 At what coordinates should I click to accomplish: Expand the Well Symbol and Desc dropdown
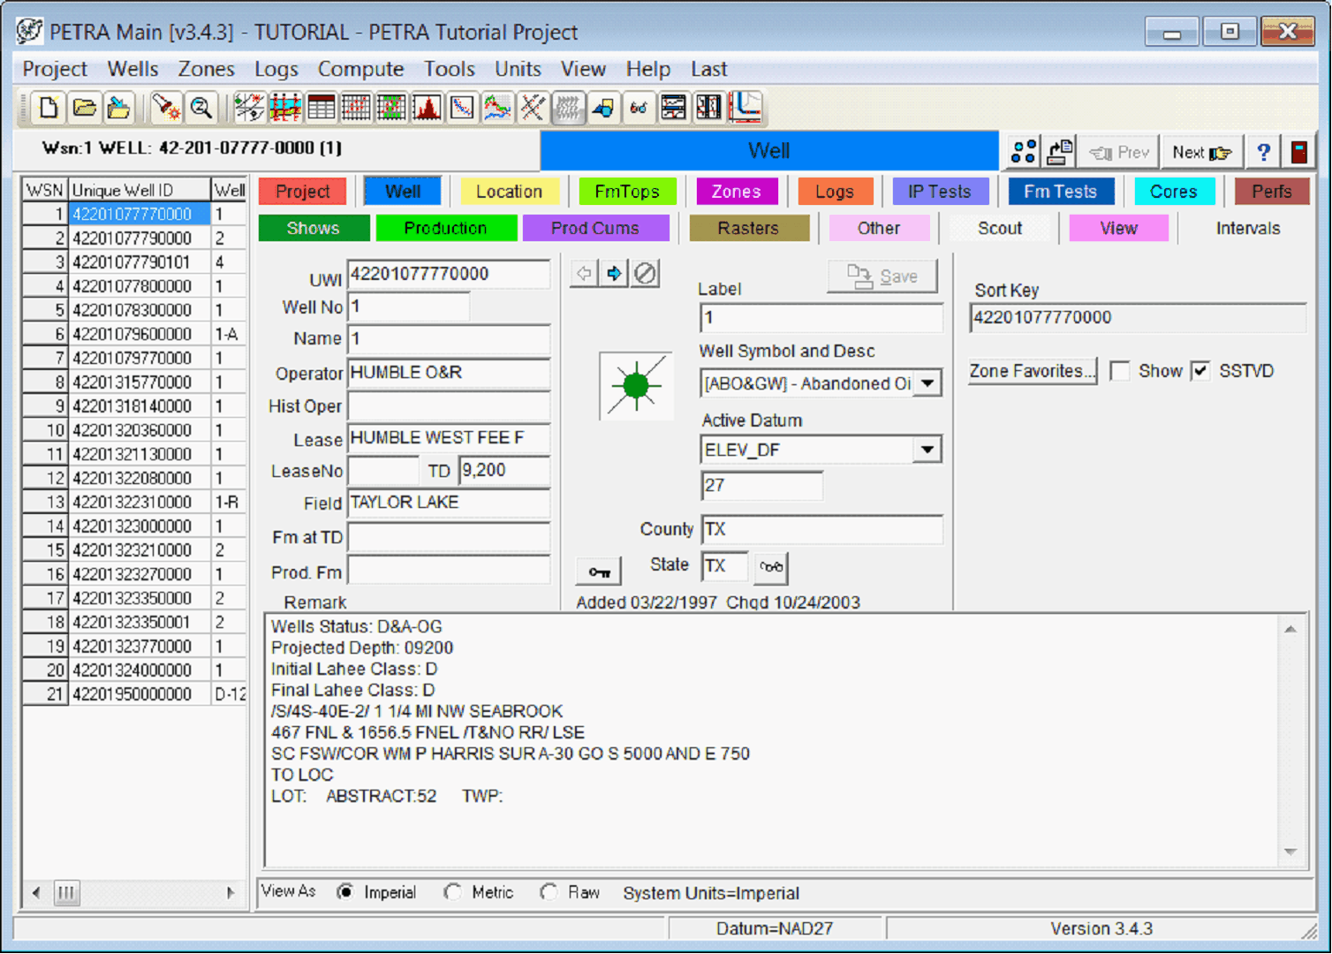click(927, 383)
